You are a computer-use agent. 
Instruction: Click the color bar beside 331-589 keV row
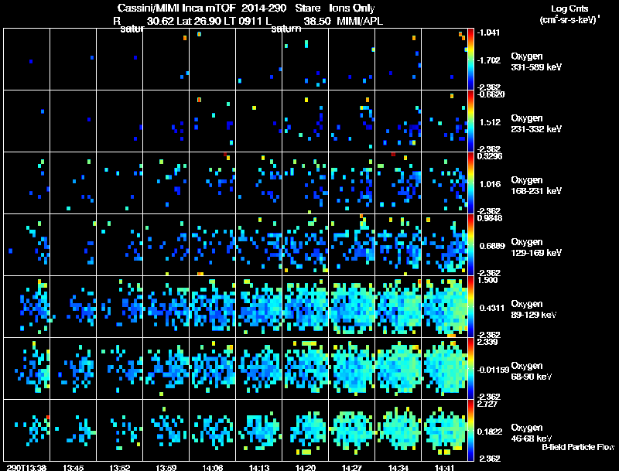pos(470,60)
